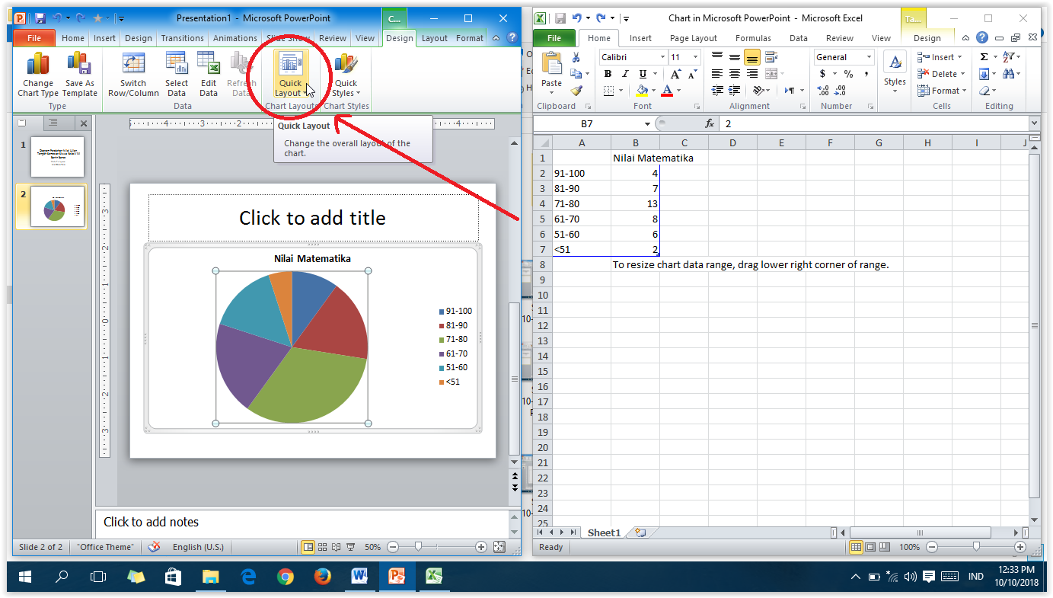Viewport: 1053px width, 598px height.
Task: Open Firefox from the Windows taskbar
Action: tap(322, 577)
